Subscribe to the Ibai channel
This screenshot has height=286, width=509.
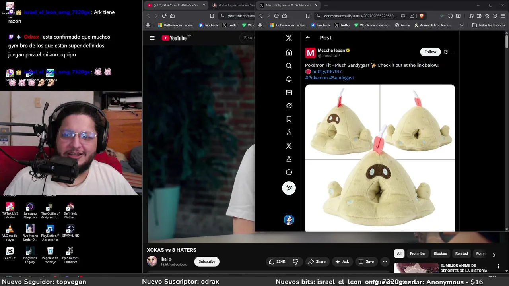pos(207,261)
